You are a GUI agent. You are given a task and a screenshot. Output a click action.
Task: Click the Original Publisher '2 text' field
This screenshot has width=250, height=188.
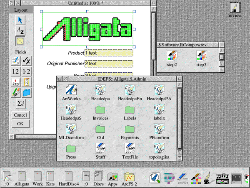[x=109, y=64]
